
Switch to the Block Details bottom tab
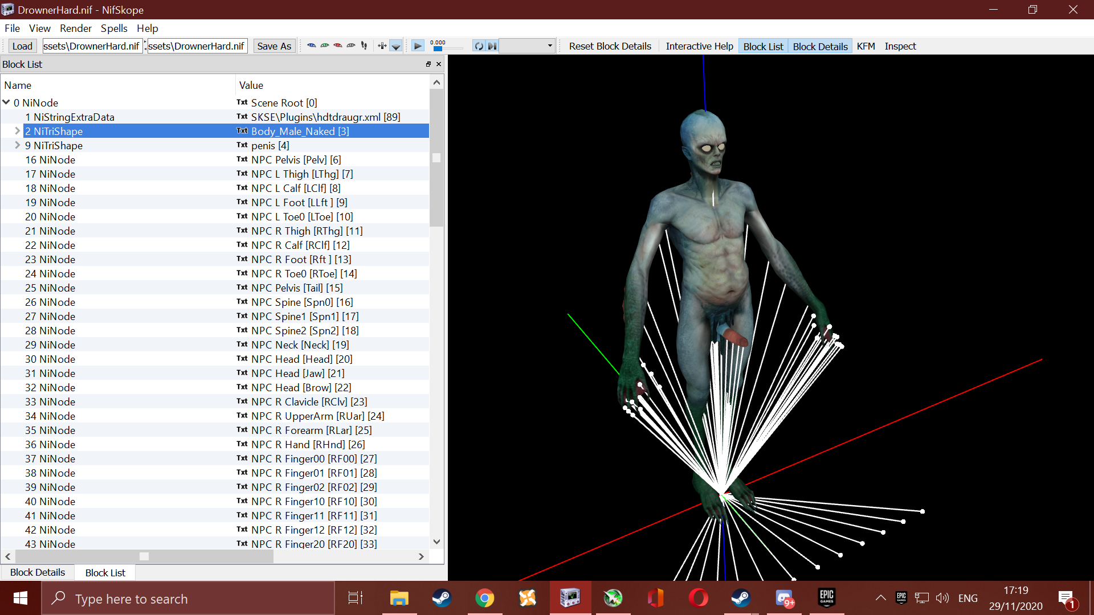[x=38, y=572]
